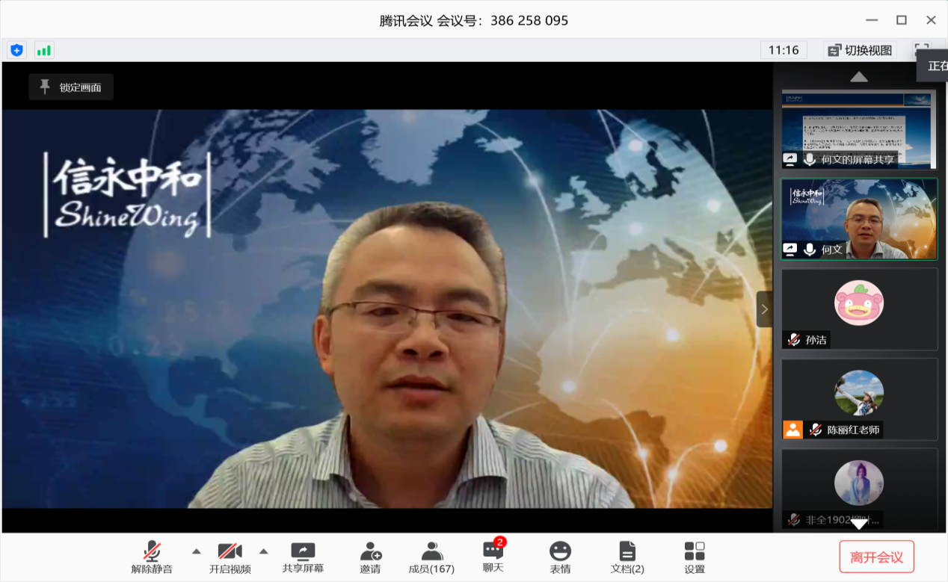
Task: Open the Invite (邀请) icon
Action: pyautogui.click(x=370, y=558)
